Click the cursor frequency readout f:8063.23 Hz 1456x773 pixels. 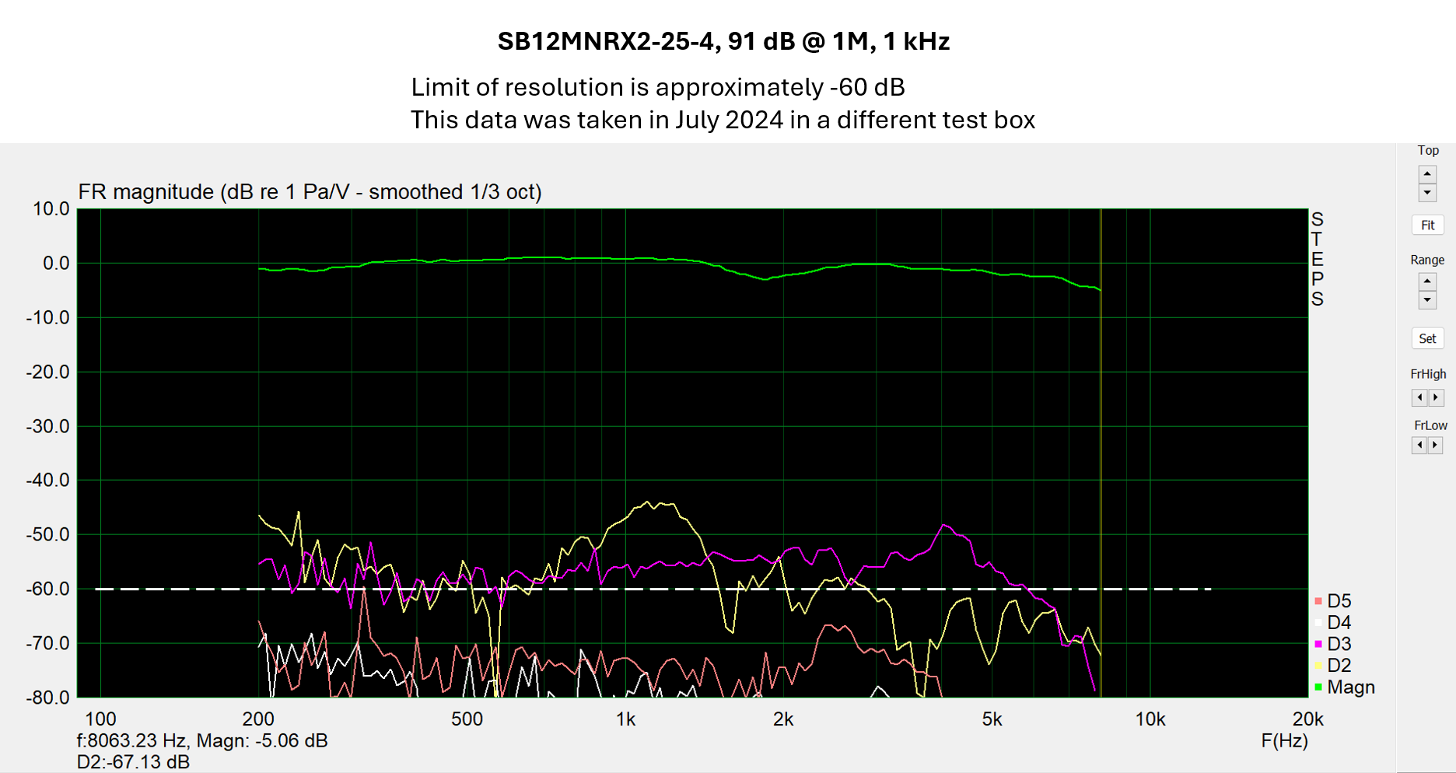(131, 740)
